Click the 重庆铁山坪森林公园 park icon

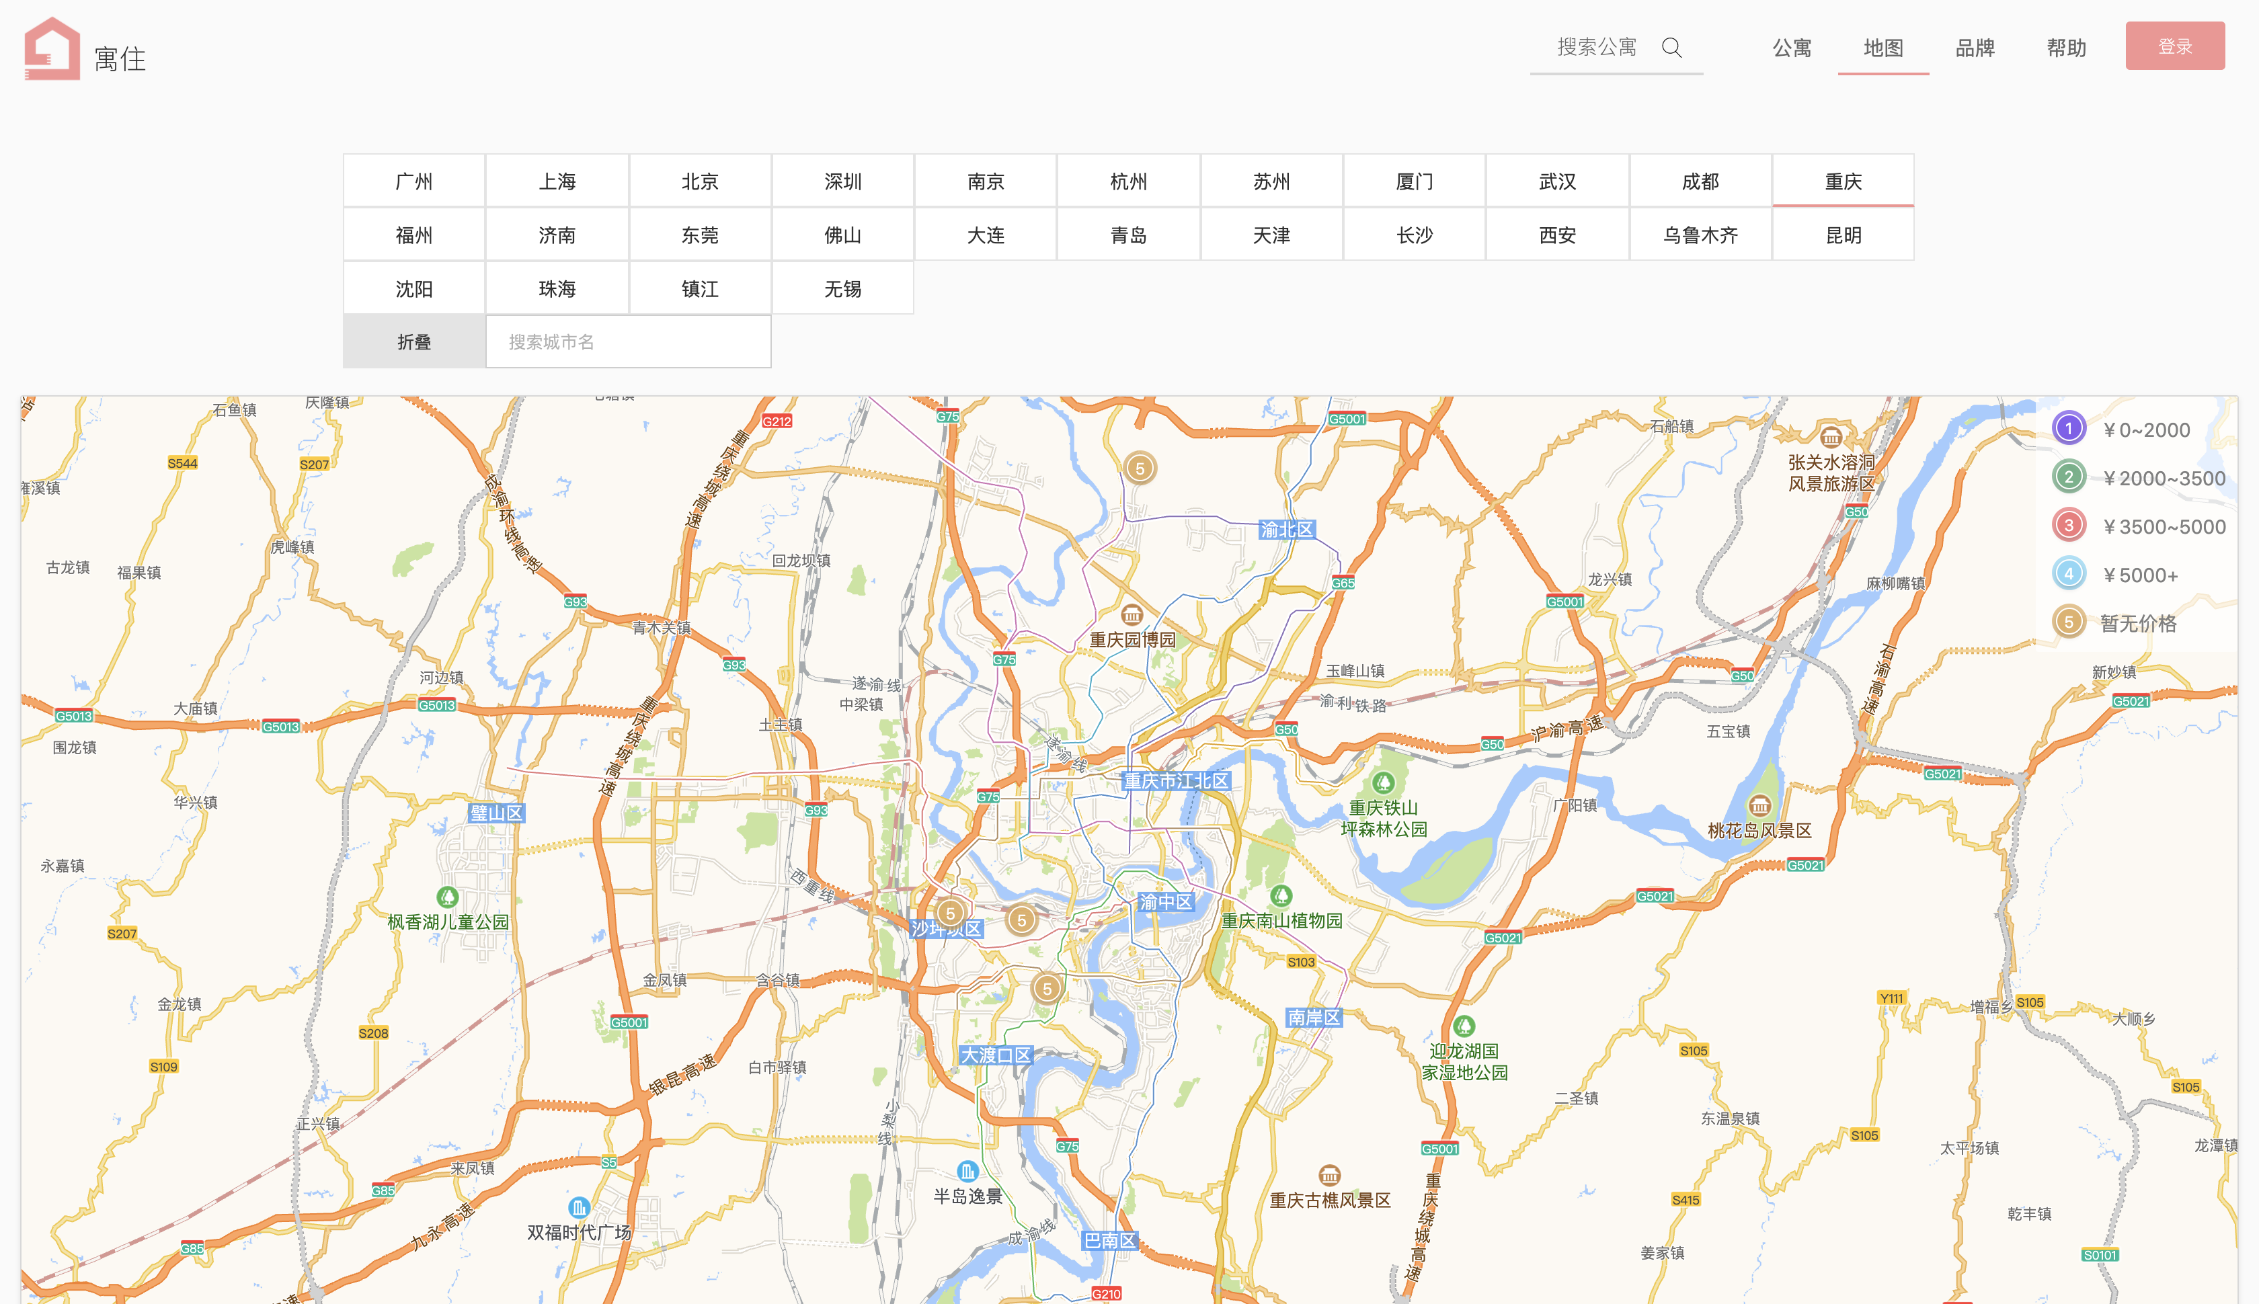pyautogui.click(x=1383, y=783)
